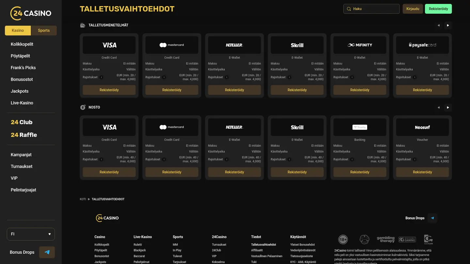The image size is (470, 264).
Task: Click the 18+ age restriction badge
Action: tap(343, 240)
